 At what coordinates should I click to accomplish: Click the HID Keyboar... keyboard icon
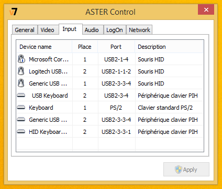21,132
